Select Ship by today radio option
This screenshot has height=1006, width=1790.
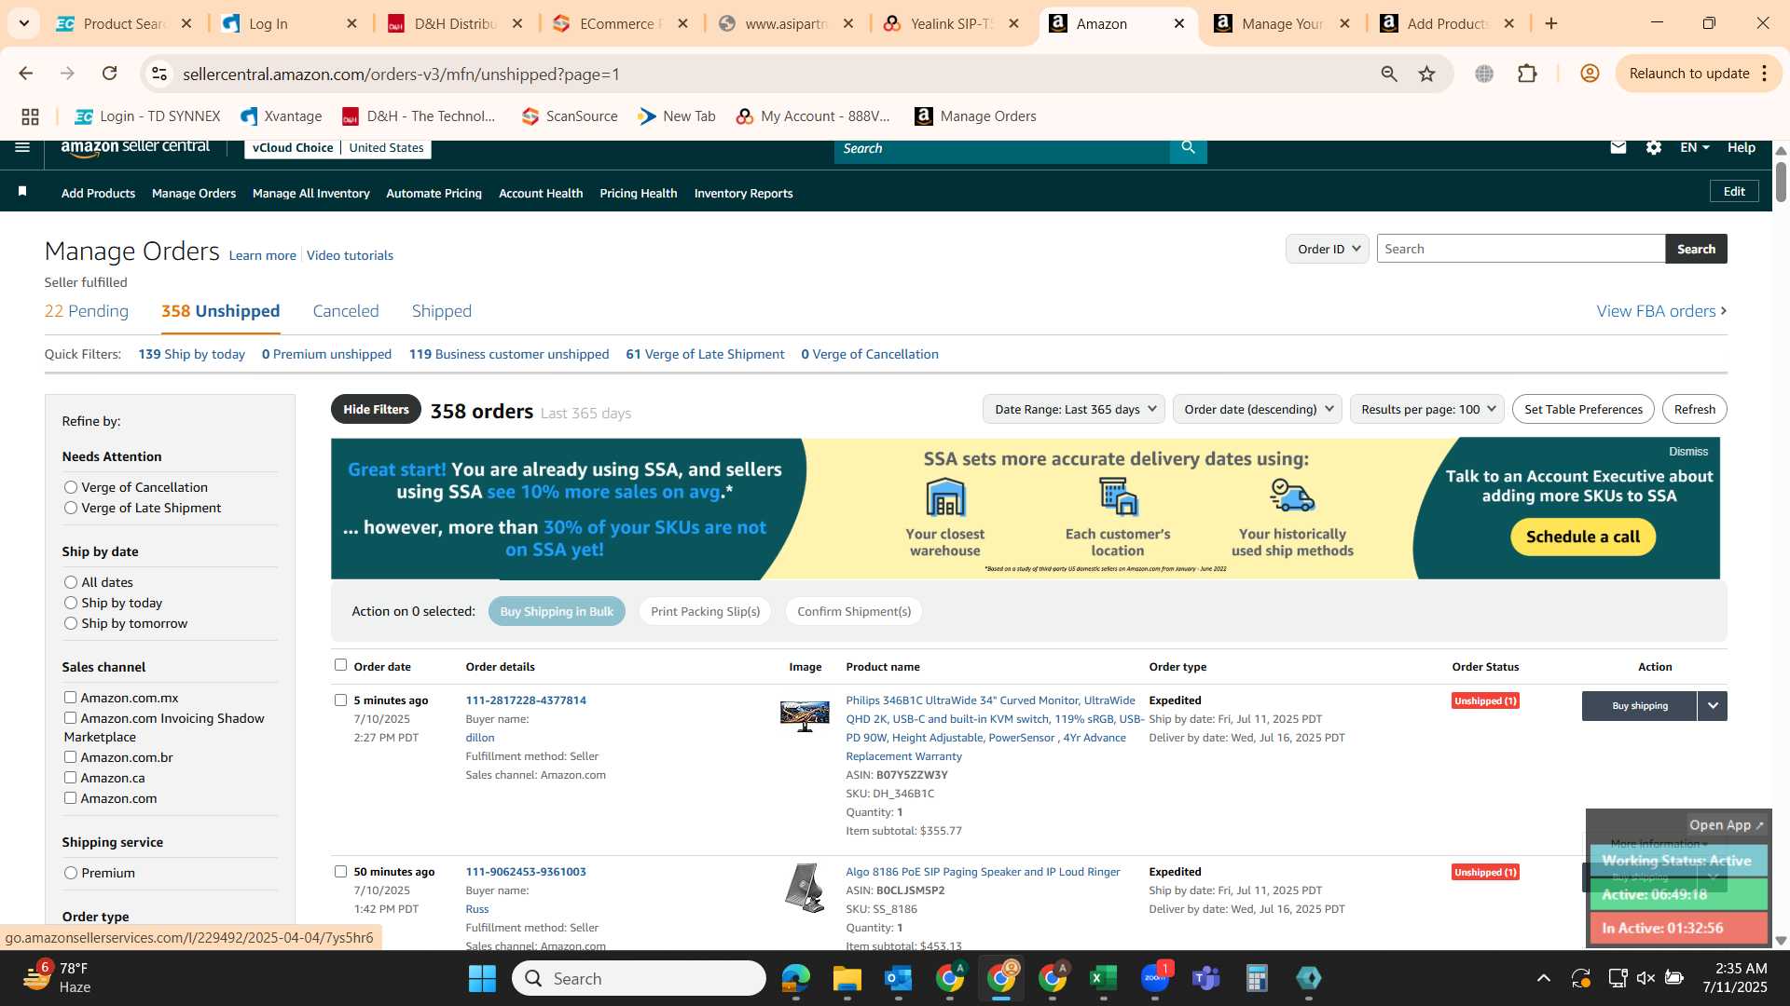click(71, 603)
